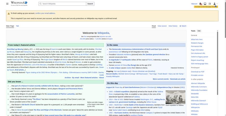Click the warning triangle icon in banner

[9, 14]
